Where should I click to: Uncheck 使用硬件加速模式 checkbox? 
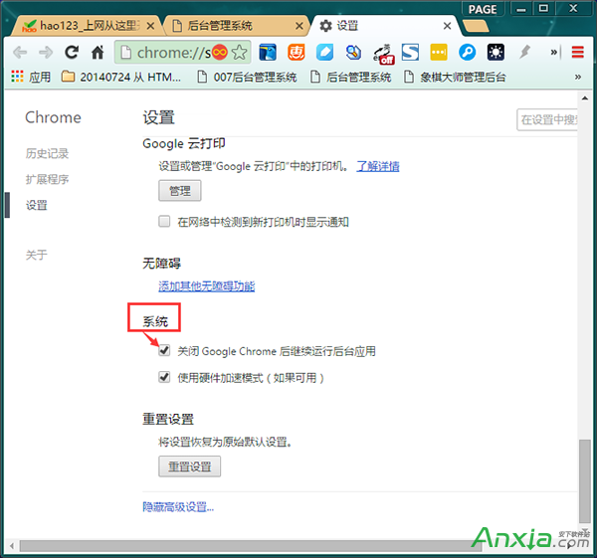click(164, 377)
